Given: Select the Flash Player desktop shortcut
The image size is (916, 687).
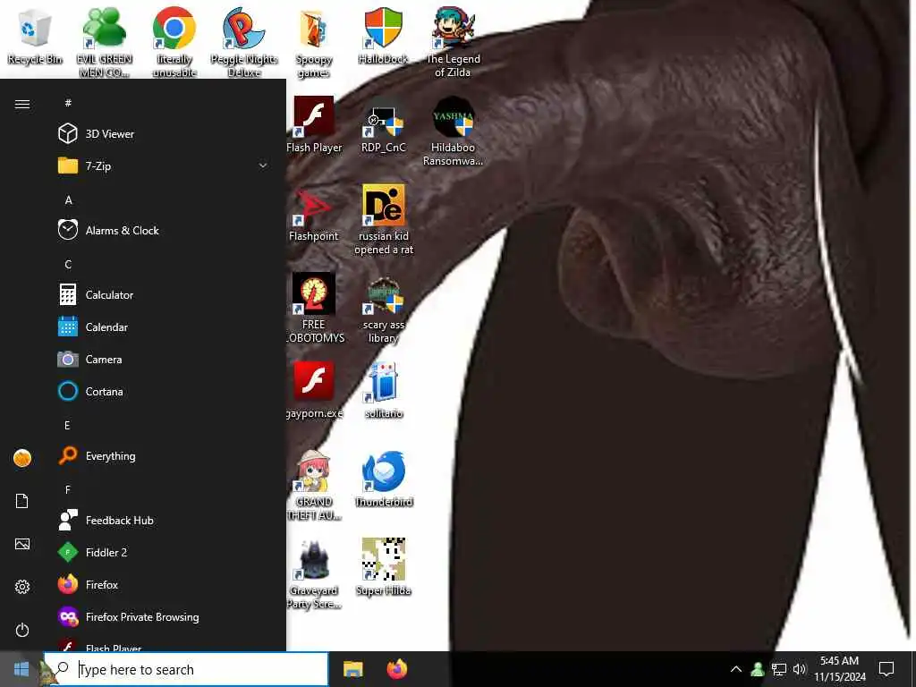Looking at the screenshot, I should [314, 124].
